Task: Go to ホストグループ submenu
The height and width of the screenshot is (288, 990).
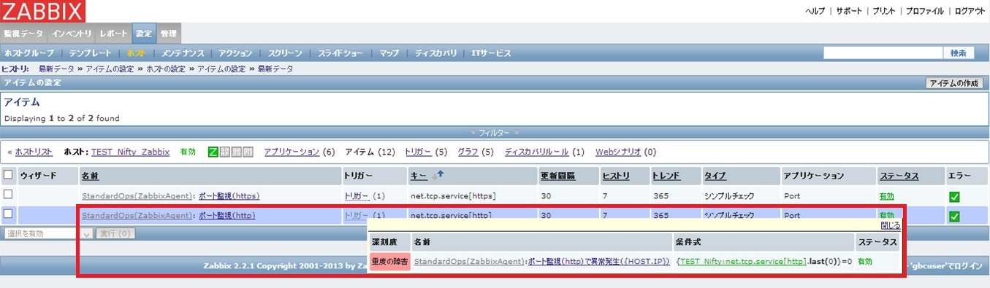Action: (x=29, y=53)
